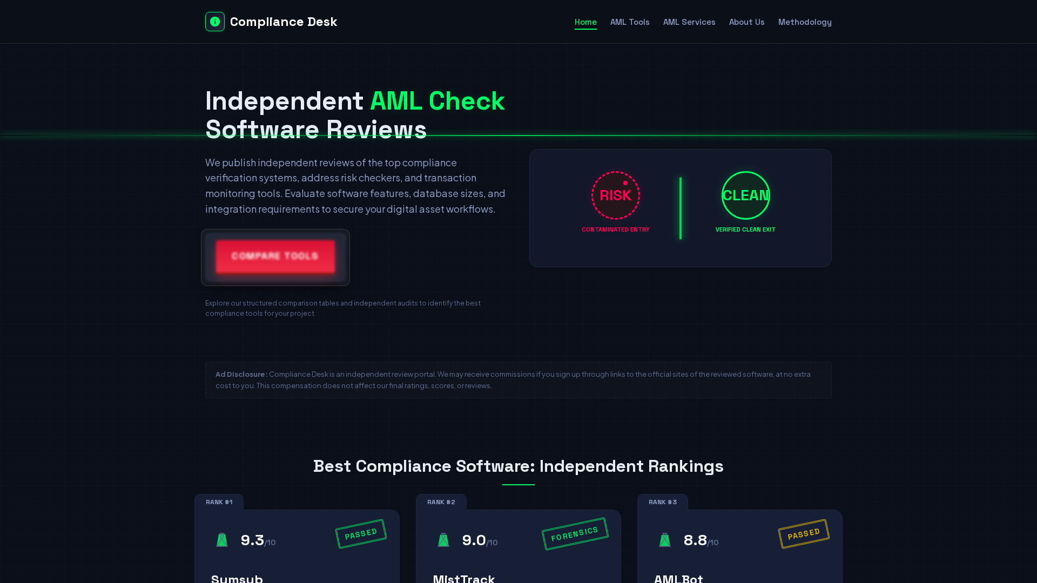Screen dimensions: 1037x583
Task: Click the Rank #3 tab label
Action: click(663, 502)
